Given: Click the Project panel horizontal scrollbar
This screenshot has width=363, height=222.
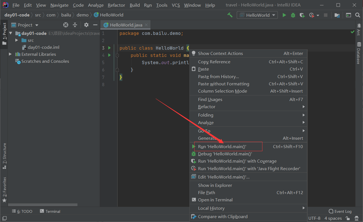Looking at the screenshot, I should coord(43,205).
